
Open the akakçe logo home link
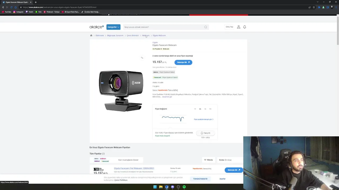(x=97, y=27)
